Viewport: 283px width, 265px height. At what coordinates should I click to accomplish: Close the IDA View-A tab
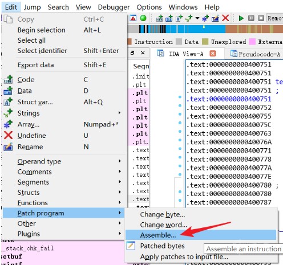tap(213, 54)
